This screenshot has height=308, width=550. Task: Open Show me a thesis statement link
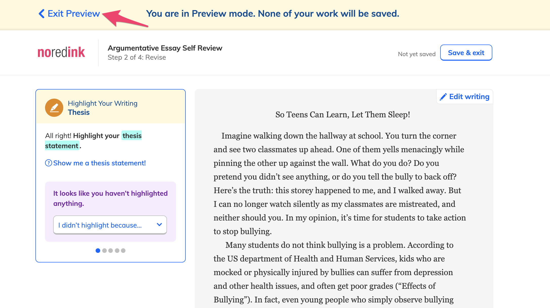(x=99, y=163)
